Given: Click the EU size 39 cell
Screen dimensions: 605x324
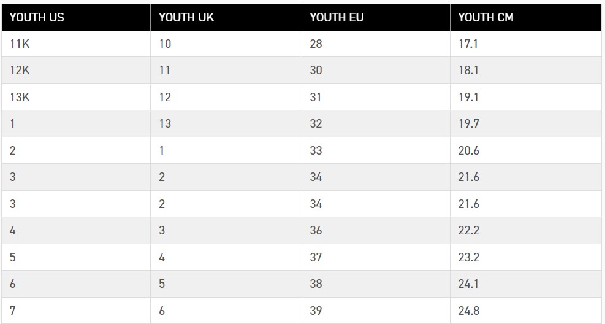Looking at the screenshot, I should [376, 310].
